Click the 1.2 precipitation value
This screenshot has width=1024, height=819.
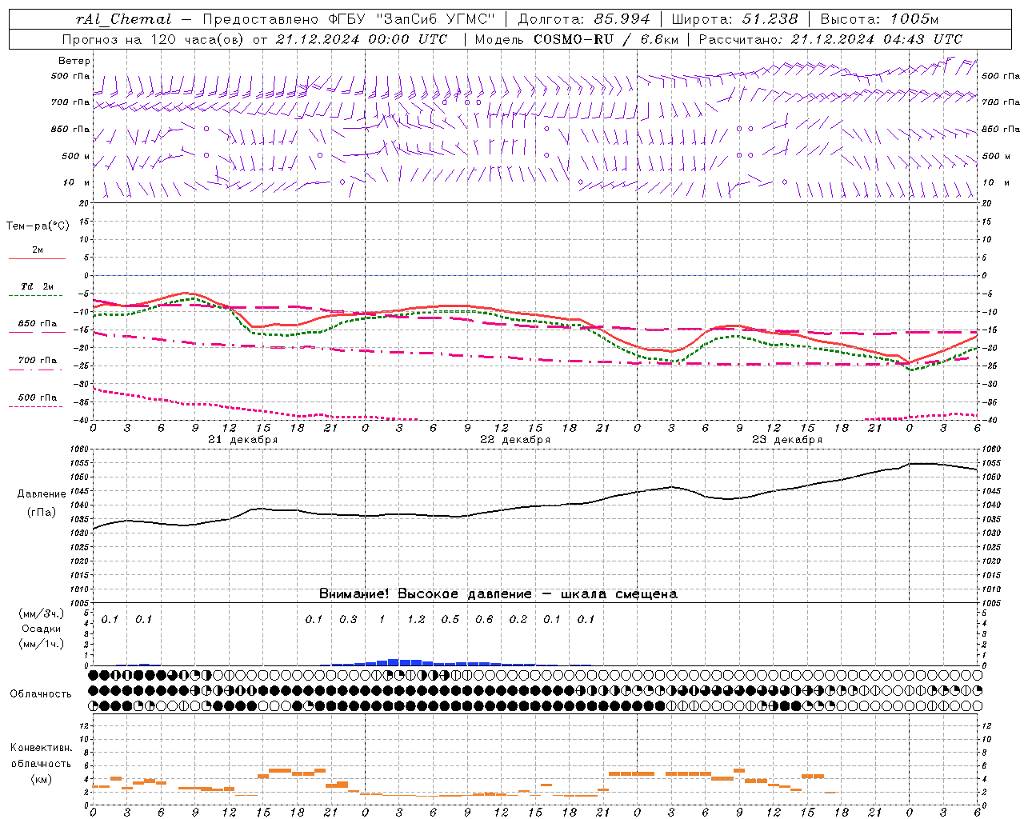click(x=416, y=620)
